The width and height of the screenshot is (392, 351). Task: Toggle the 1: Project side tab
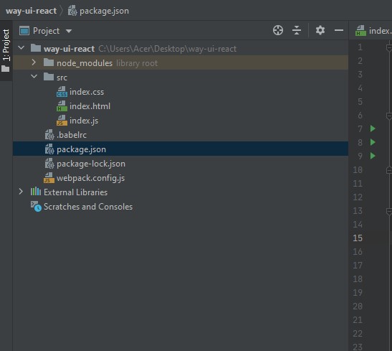point(6,51)
